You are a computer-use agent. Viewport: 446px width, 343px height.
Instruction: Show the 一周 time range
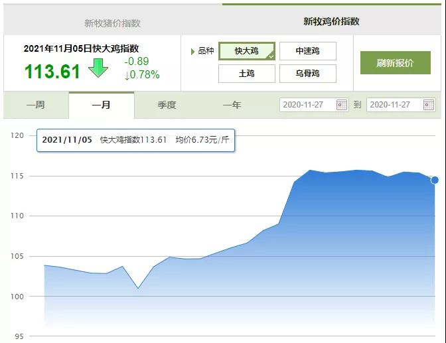click(36, 105)
